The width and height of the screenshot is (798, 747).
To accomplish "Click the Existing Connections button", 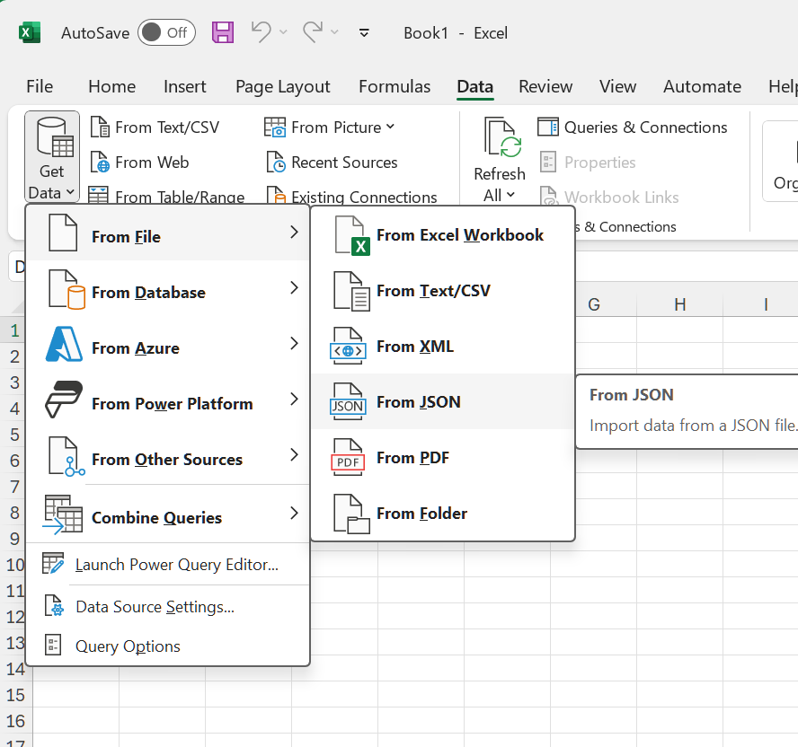I will click(x=351, y=197).
